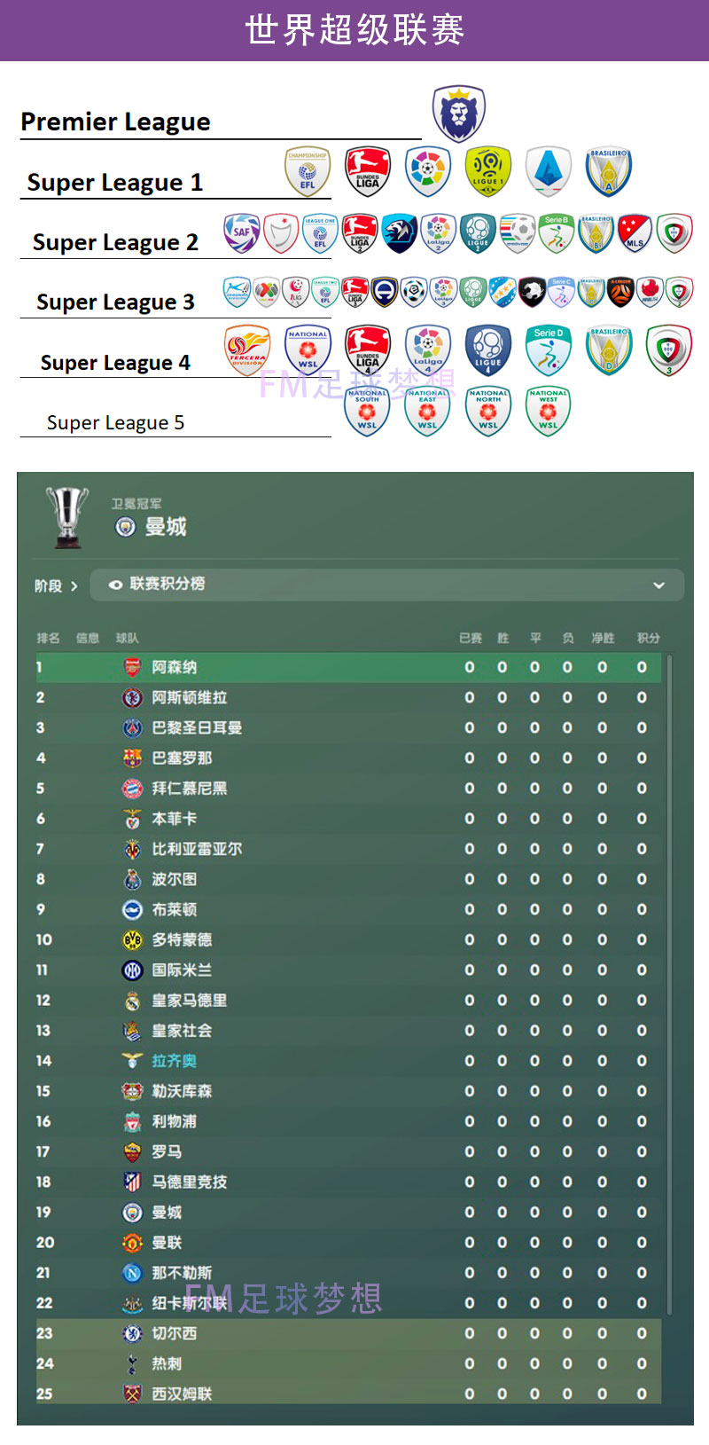Viewport: 709px width, 1445px height.
Task: Click the EFL Championship badge
Action: [308, 171]
